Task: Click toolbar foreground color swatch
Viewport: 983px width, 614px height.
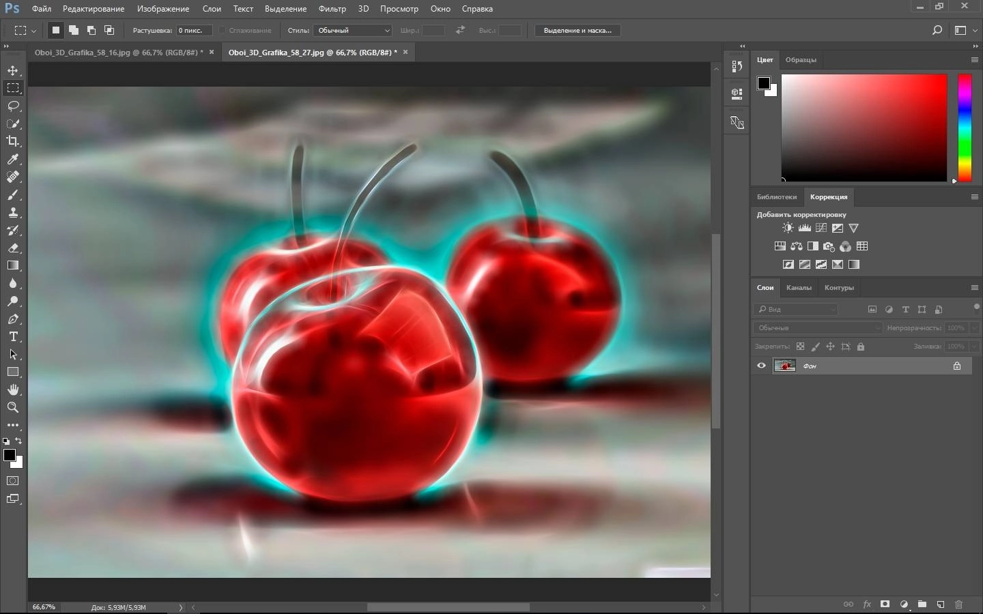Action: point(10,455)
